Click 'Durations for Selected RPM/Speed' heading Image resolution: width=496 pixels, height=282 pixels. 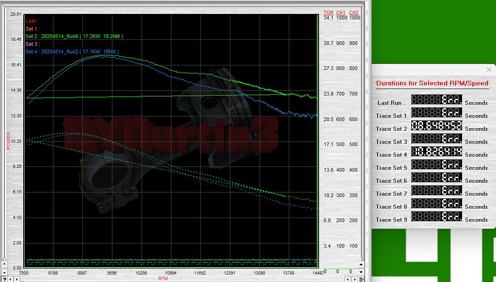[x=432, y=83]
